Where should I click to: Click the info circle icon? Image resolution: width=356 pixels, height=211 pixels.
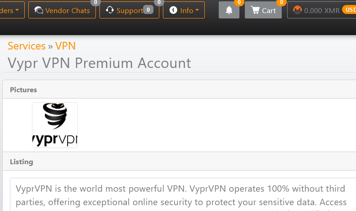[x=173, y=10]
